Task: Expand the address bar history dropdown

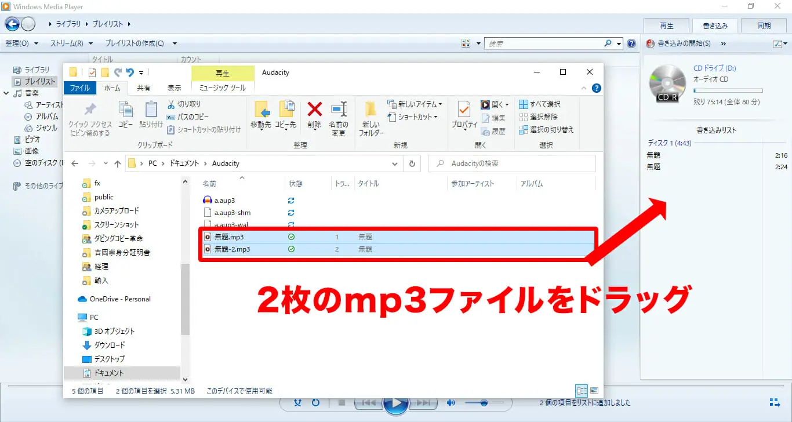Action: [x=395, y=163]
